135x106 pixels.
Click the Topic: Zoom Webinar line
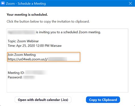click(x=23, y=41)
